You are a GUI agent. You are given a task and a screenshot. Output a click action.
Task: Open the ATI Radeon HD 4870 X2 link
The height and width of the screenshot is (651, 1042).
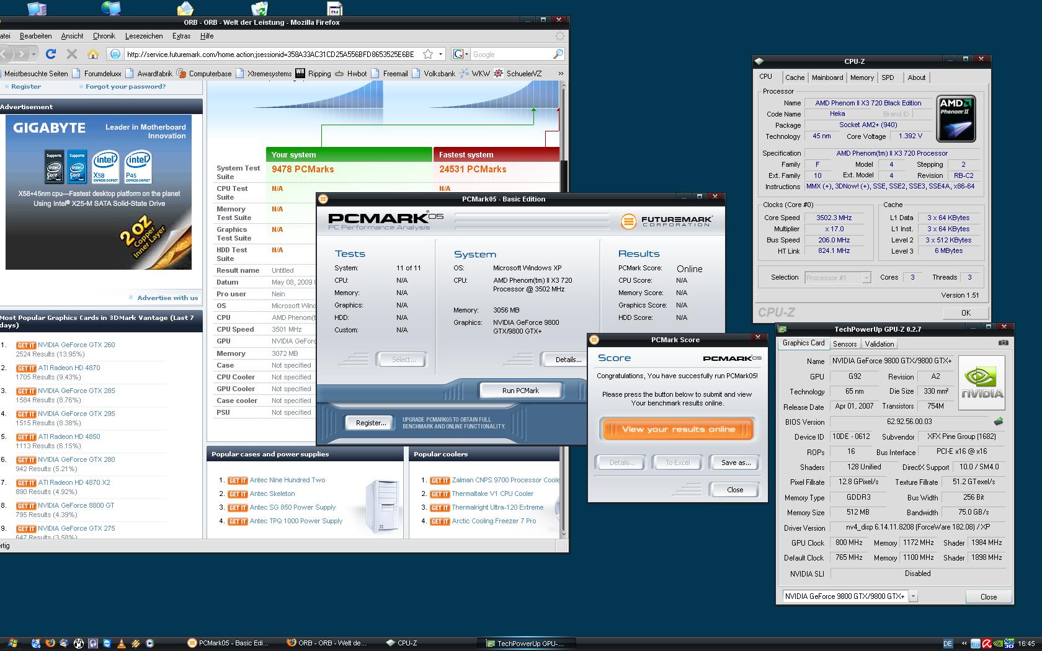(x=74, y=482)
